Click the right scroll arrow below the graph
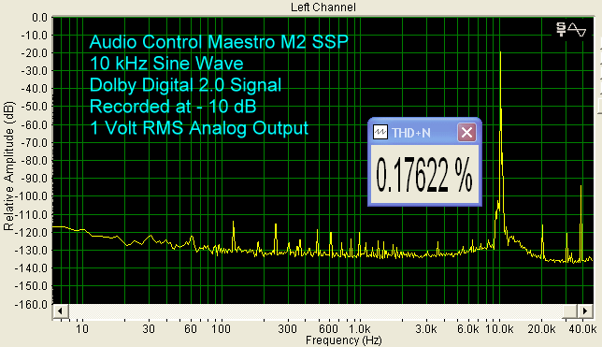This screenshot has width=602, height=347. [585, 311]
